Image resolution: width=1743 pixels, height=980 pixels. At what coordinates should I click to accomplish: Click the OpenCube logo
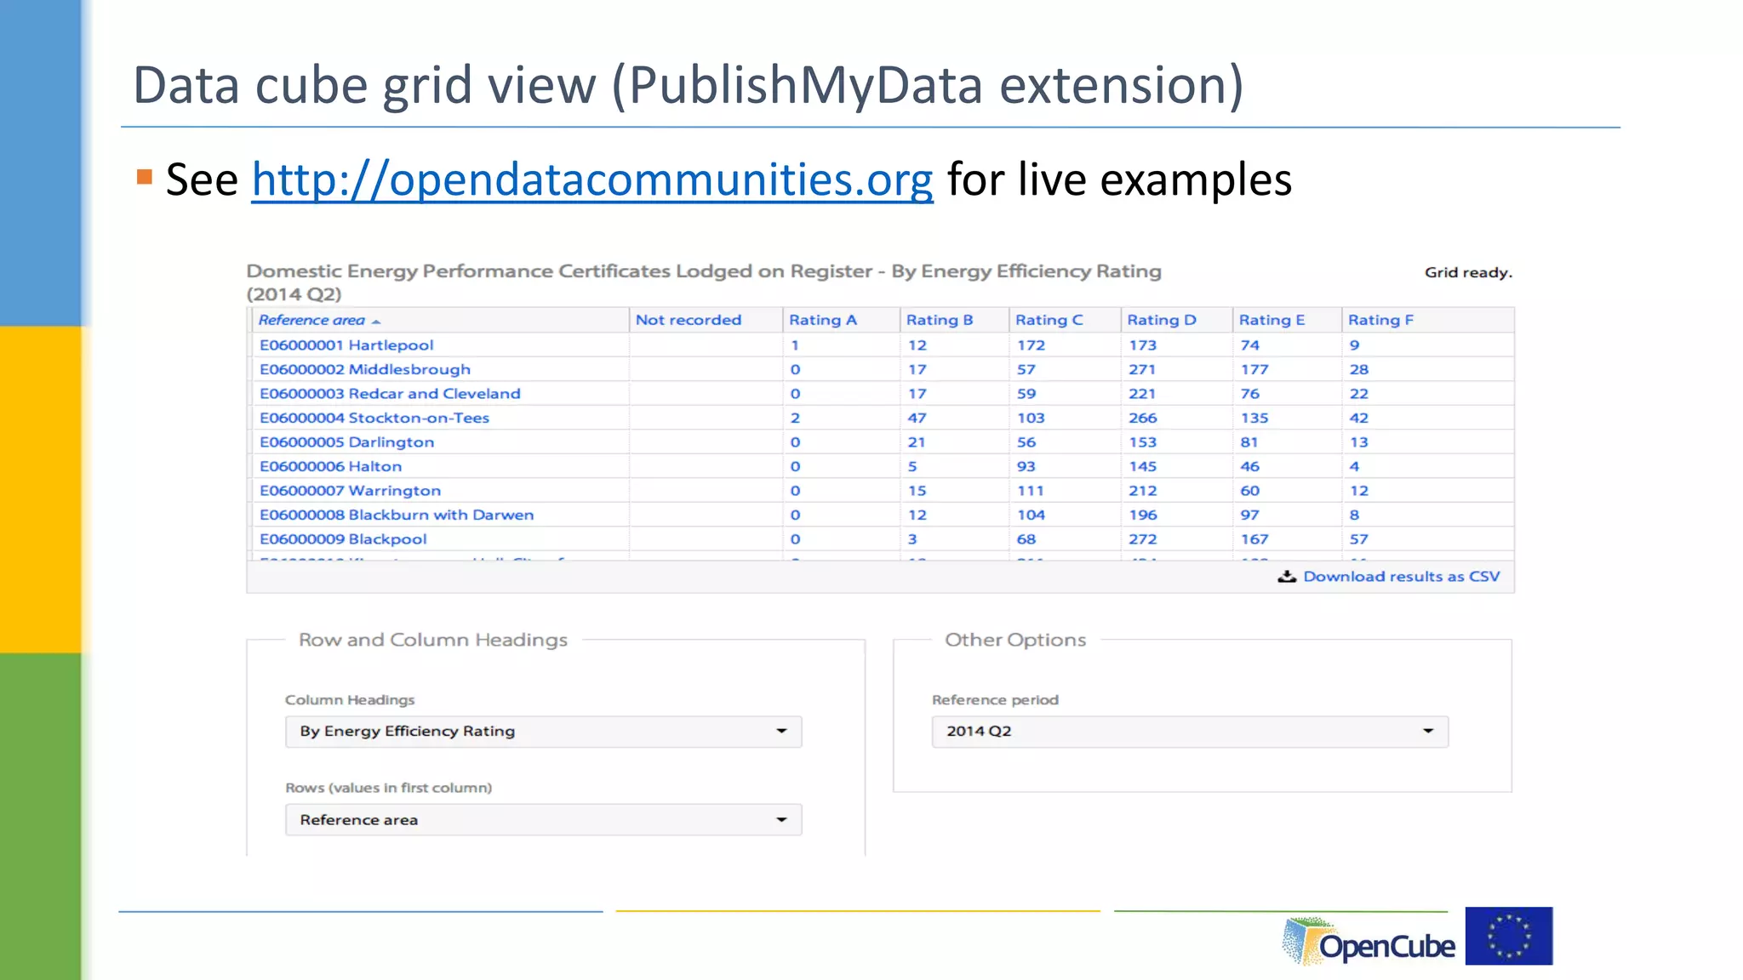pos(1369,940)
